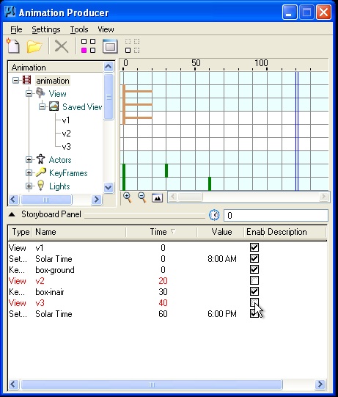The height and width of the screenshot is (397, 338).
Task: Uncheck the v1 view Enabled checkbox
Action: tap(254, 247)
